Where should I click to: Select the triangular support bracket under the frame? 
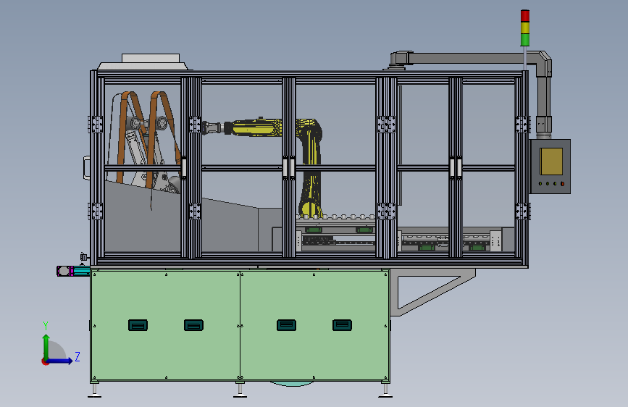(432, 291)
